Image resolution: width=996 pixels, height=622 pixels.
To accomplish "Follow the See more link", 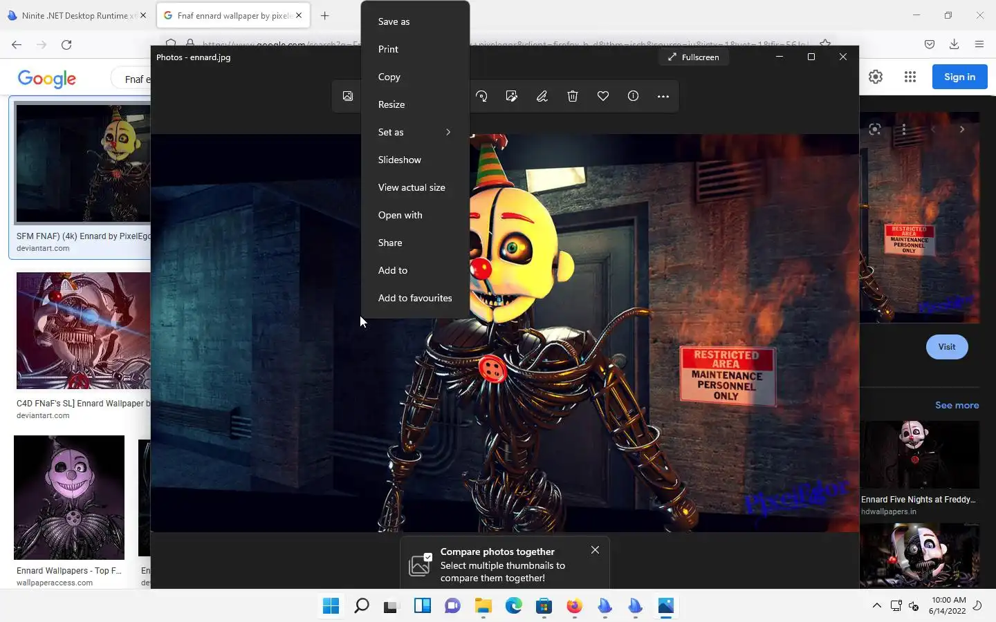I will [x=957, y=405].
